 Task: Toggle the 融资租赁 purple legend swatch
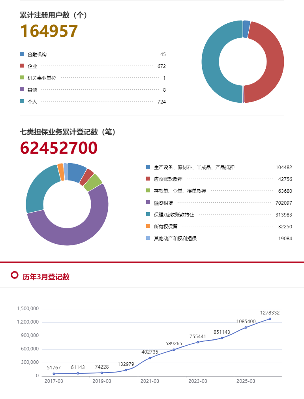pos(148,202)
